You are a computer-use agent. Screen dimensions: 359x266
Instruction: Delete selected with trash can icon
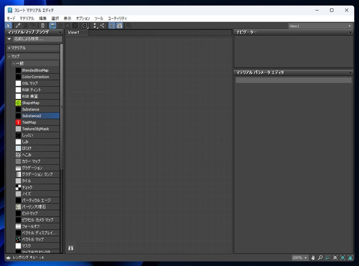click(43, 26)
